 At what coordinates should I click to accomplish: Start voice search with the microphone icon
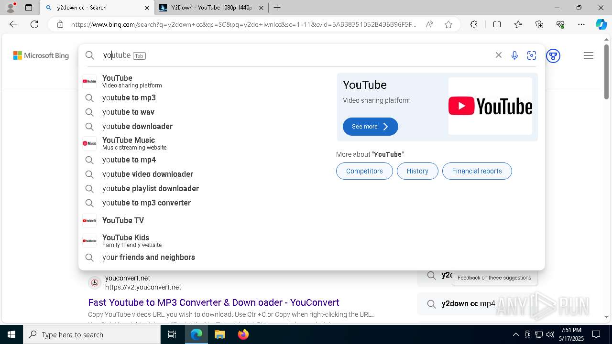(x=514, y=55)
